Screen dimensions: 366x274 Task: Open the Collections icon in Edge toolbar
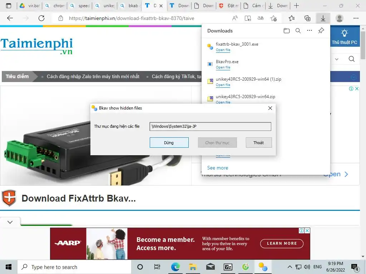click(x=307, y=18)
